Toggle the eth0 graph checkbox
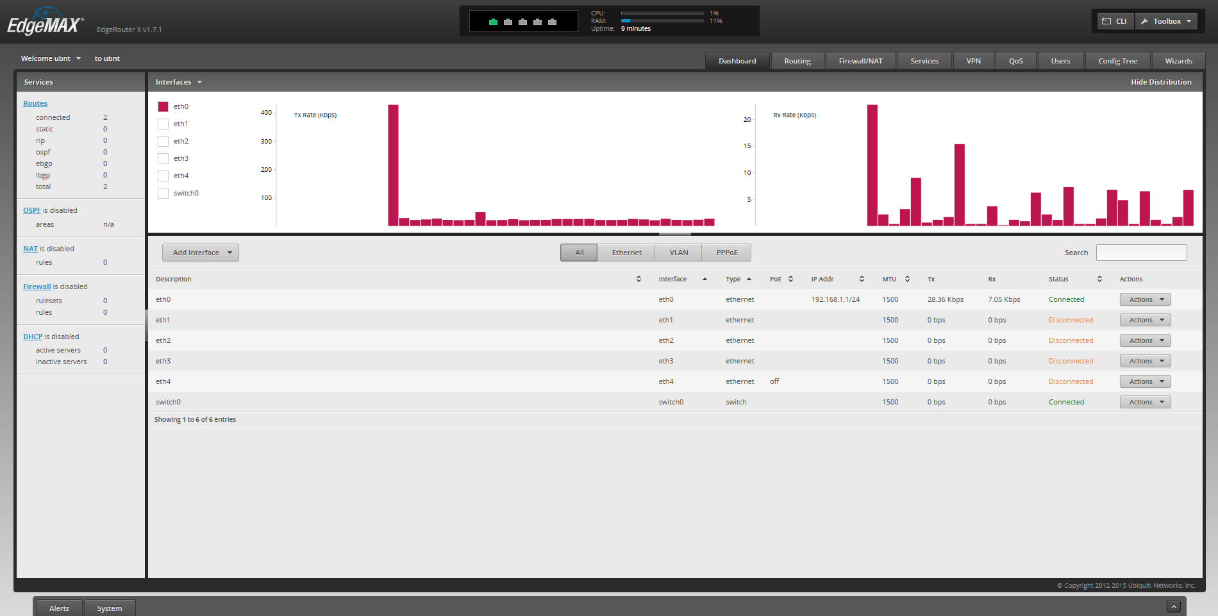This screenshot has height=616, width=1218. pyautogui.click(x=163, y=106)
